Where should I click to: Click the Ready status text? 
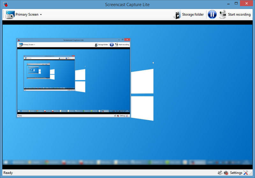(x=8, y=173)
